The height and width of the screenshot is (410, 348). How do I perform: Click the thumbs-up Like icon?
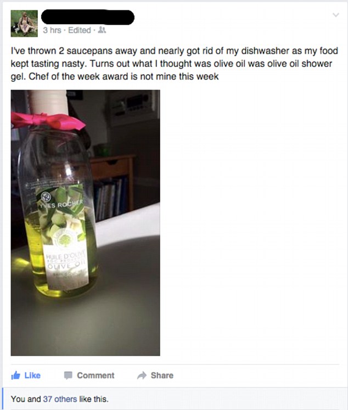16,375
